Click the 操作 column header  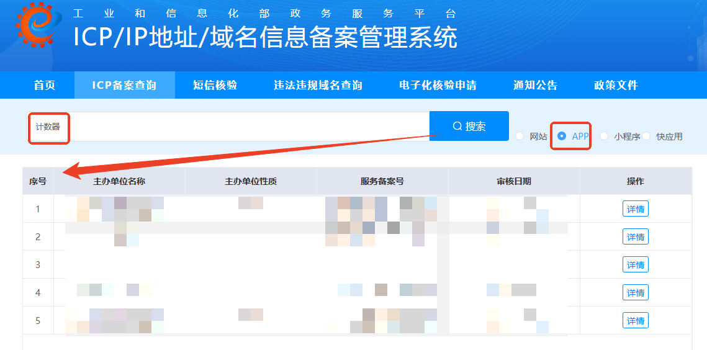point(636,181)
